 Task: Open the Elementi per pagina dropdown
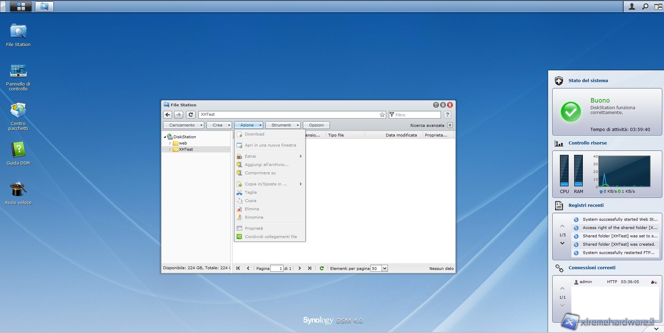pyautogui.click(x=384, y=268)
